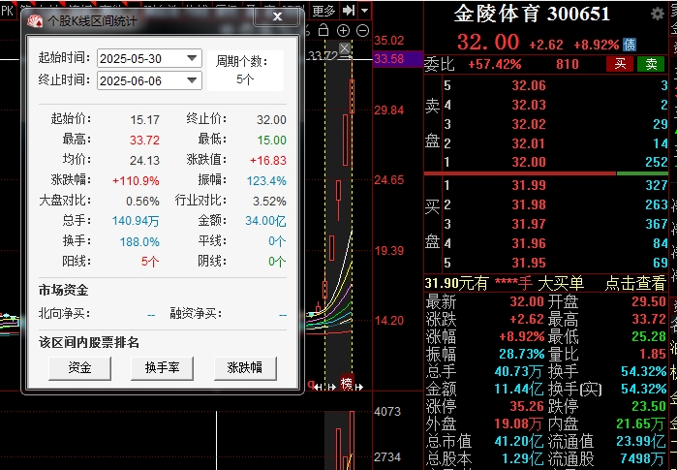Click the 31.90元有 large order notice
677x470 pixels.
click(505, 283)
